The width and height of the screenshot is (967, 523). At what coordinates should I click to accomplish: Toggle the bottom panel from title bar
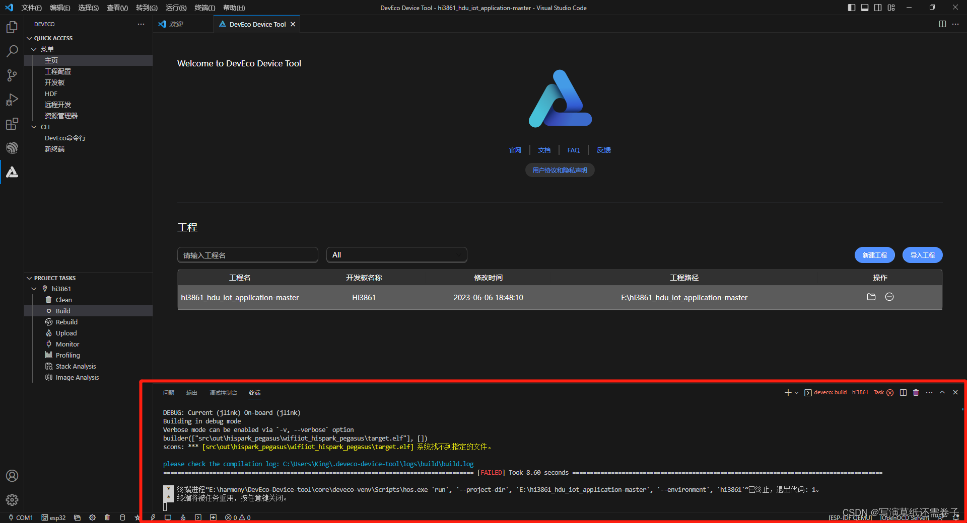pyautogui.click(x=865, y=8)
